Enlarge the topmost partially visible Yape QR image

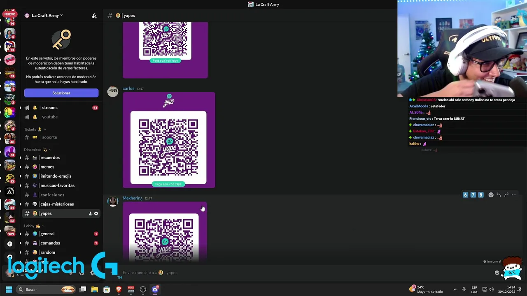(x=165, y=50)
